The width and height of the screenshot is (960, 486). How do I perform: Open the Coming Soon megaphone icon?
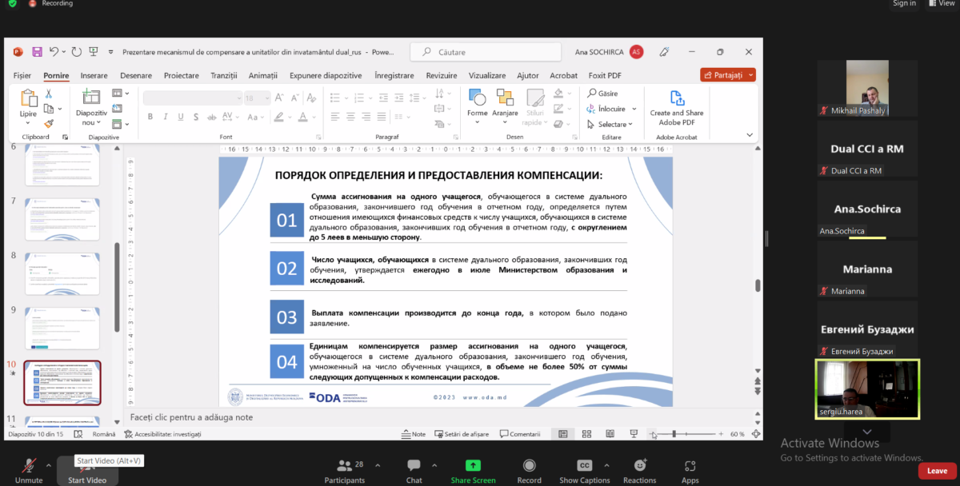click(x=664, y=52)
